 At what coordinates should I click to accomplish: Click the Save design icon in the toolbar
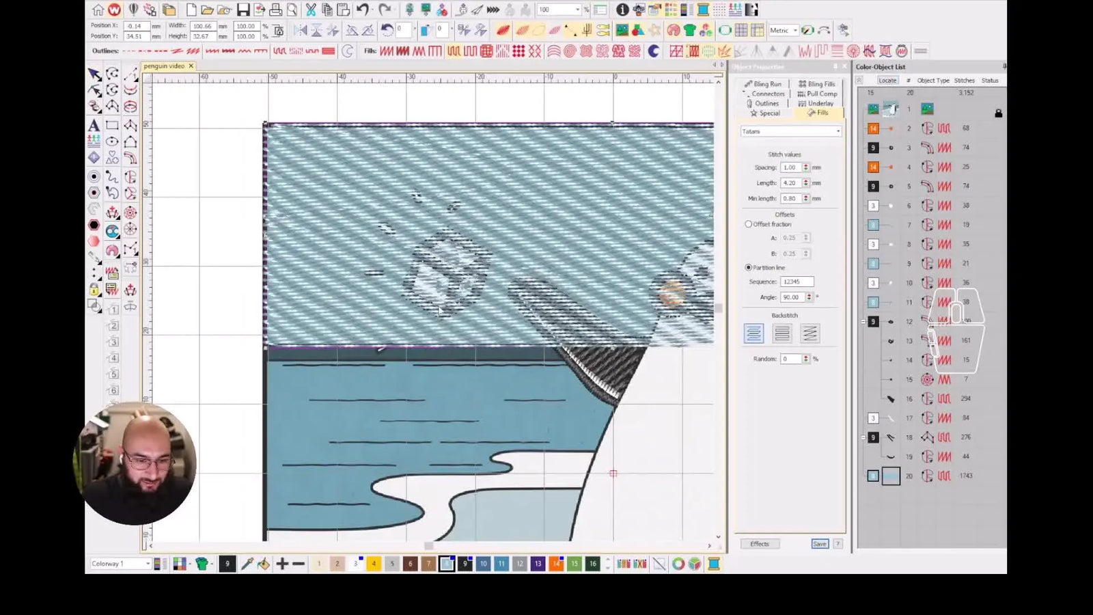(x=243, y=10)
